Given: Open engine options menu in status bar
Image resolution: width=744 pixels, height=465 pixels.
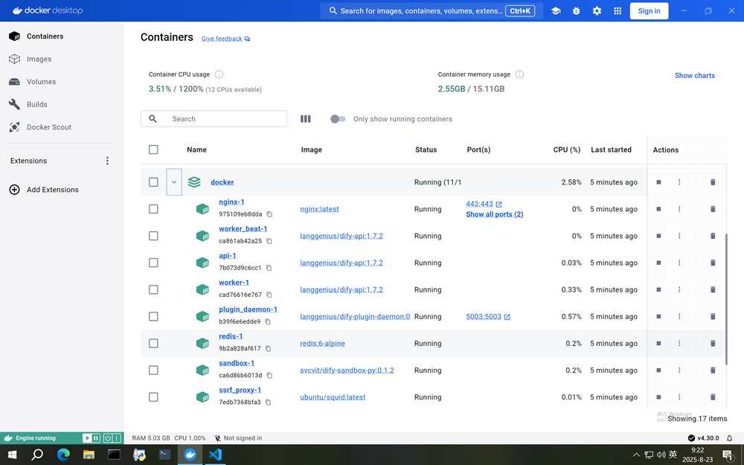Looking at the screenshot, I should coord(117,438).
